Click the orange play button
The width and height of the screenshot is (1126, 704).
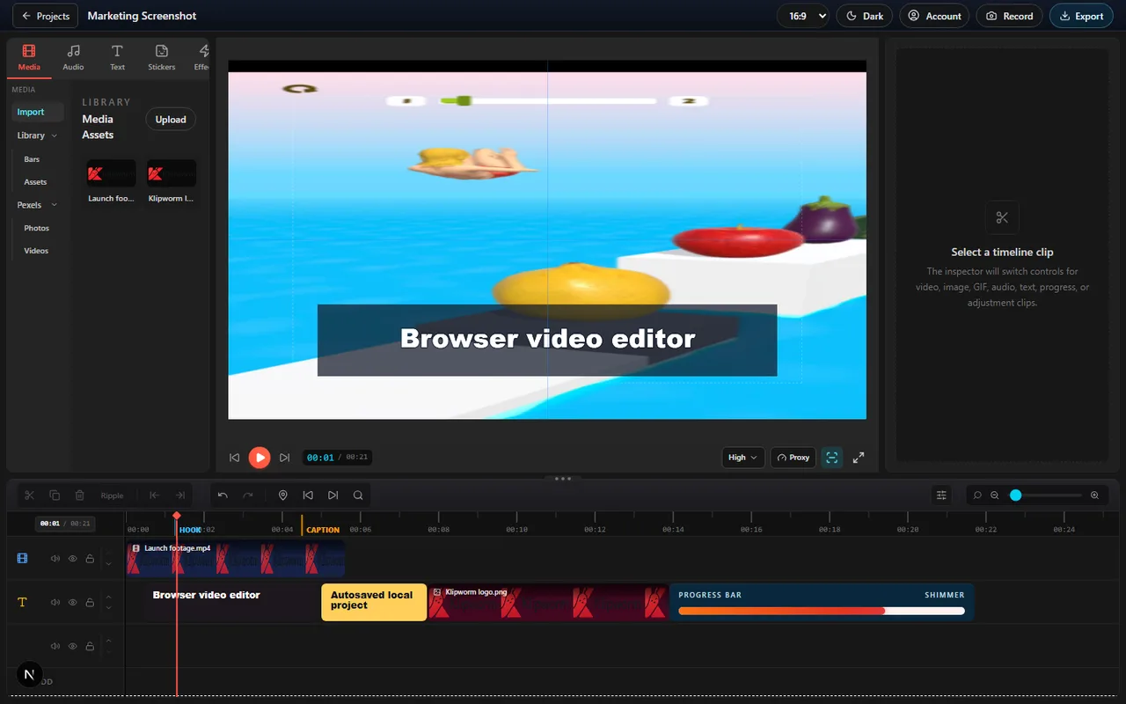click(x=260, y=458)
